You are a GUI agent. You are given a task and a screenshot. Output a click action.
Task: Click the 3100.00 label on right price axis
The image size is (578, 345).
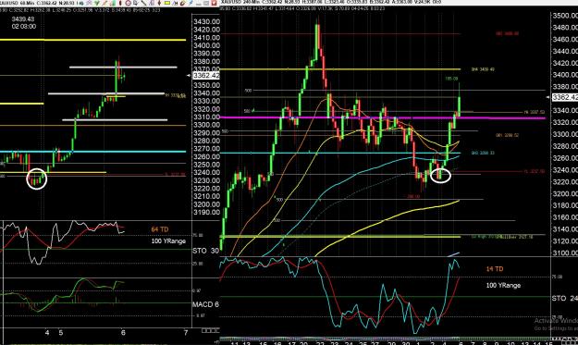[565, 253]
